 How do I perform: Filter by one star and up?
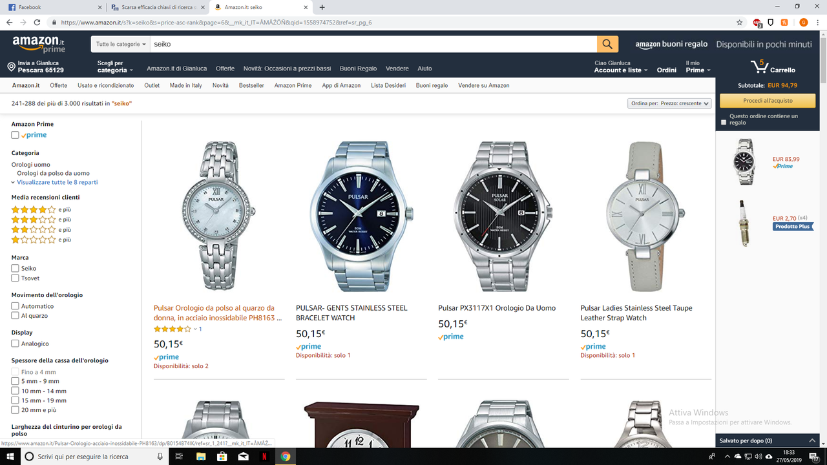pos(34,240)
